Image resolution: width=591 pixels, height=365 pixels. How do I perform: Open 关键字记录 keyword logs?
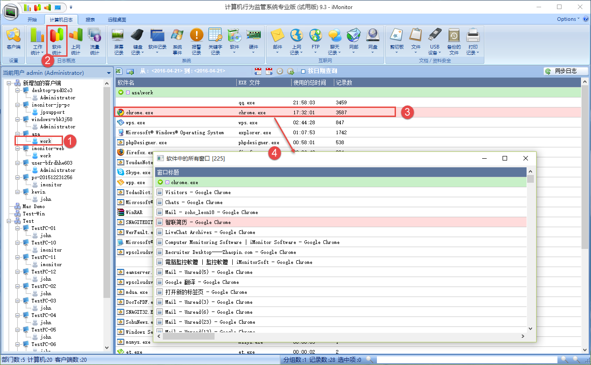point(215,41)
